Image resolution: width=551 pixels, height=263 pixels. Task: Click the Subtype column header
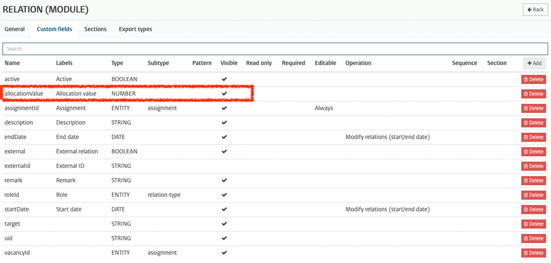(x=159, y=63)
